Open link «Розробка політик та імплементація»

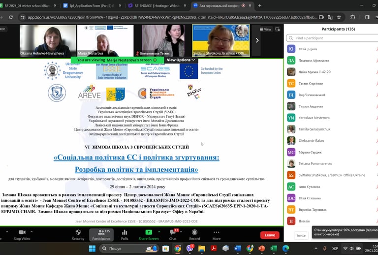point(136,169)
